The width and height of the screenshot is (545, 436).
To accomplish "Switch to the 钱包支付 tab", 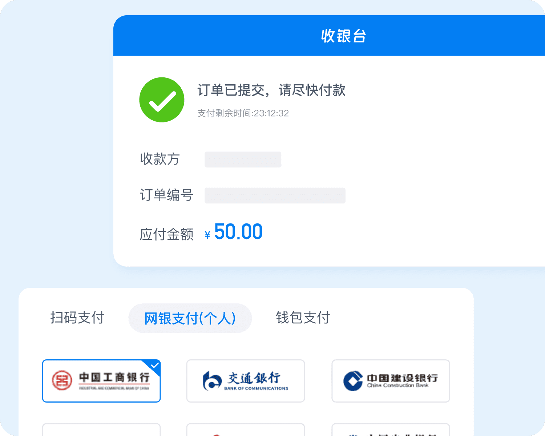I will (x=303, y=318).
